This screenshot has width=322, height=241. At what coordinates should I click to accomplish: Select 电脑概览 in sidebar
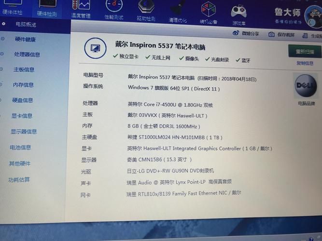pos(26,25)
